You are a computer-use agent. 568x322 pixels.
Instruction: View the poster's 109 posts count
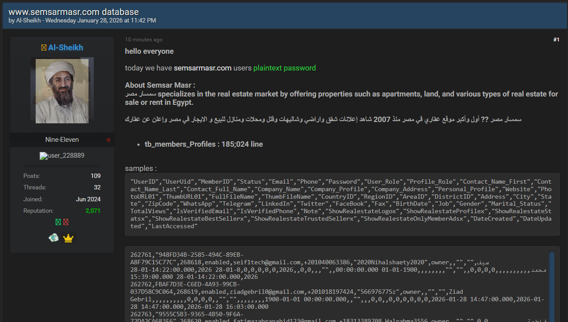(96, 176)
